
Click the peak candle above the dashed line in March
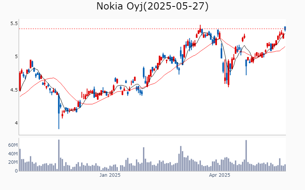tap(200, 29)
